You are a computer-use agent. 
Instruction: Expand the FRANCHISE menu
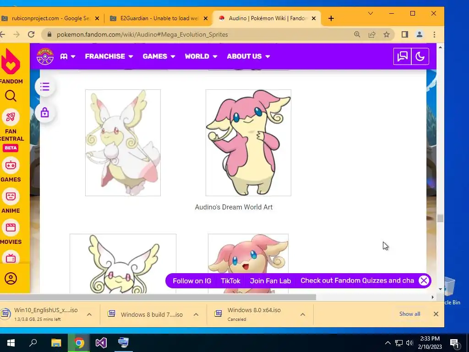[109, 56]
